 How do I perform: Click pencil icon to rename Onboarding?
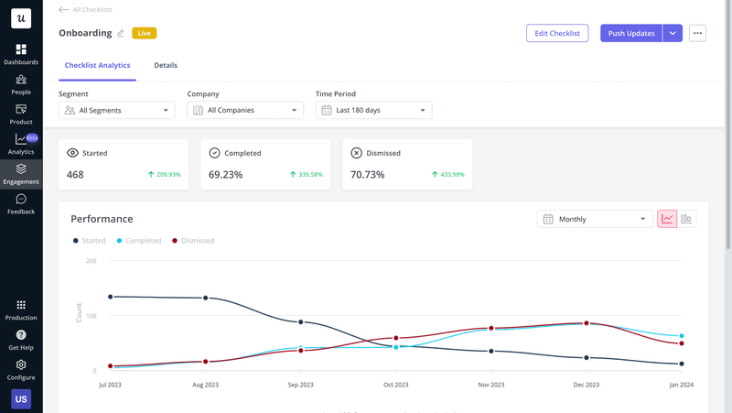(121, 34)
